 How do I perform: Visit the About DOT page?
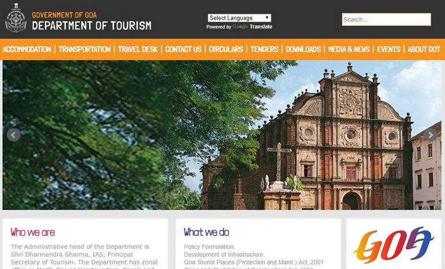pos(424,50)
